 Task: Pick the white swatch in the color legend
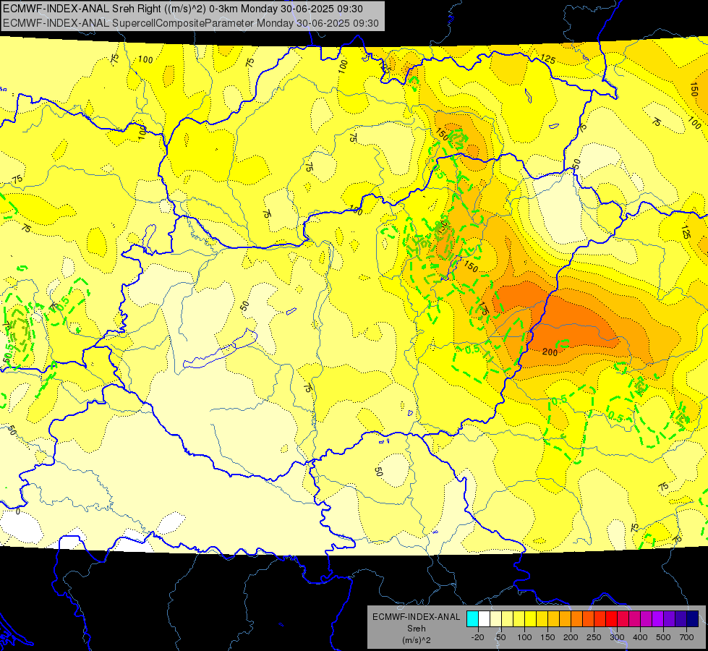(484, 618)
